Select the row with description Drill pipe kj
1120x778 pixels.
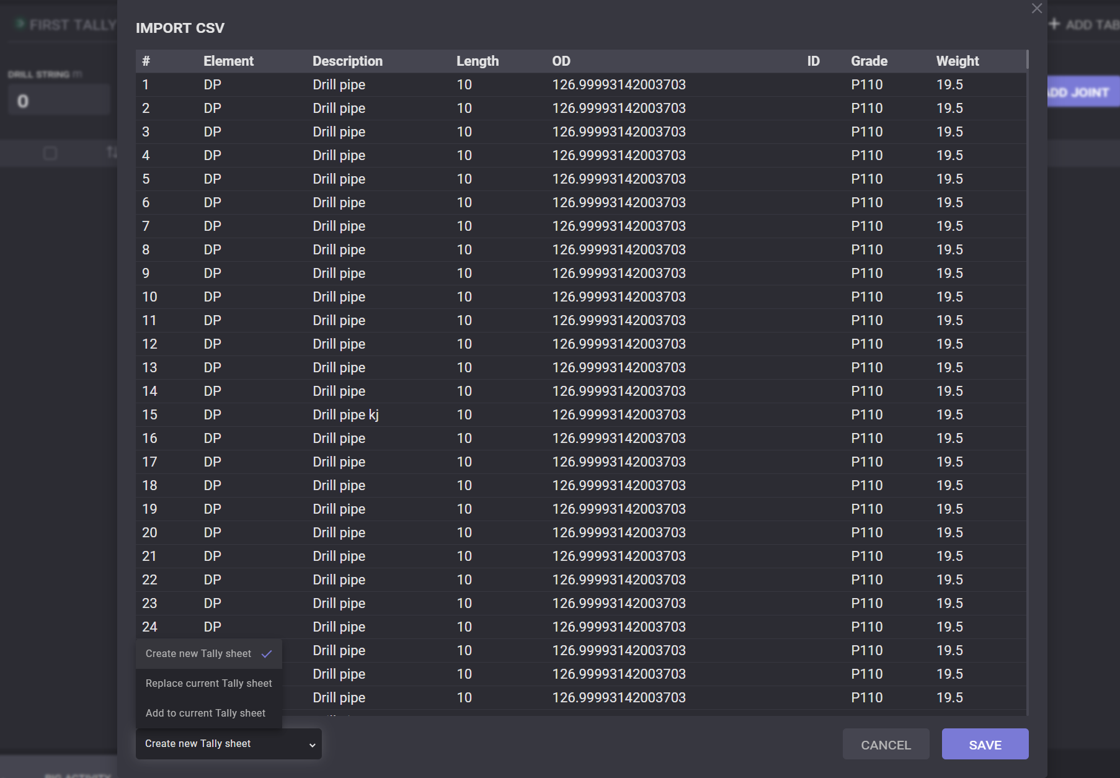click(345, 414)
